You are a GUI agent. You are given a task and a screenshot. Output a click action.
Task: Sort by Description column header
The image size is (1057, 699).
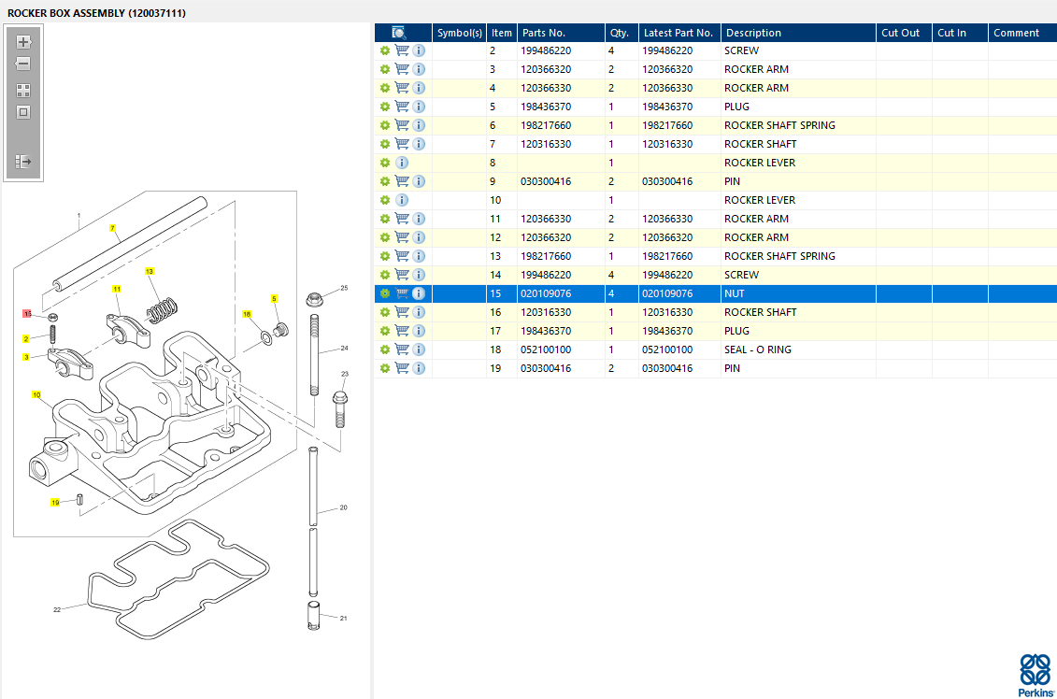click(752, 33)
